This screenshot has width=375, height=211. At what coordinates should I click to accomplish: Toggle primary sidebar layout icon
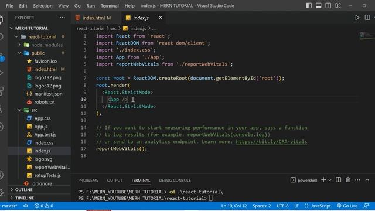coord(309,5)
